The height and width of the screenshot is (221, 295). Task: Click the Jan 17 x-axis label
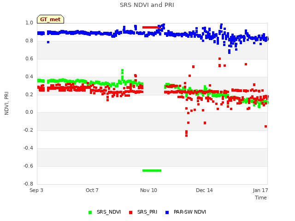[260, 190]
